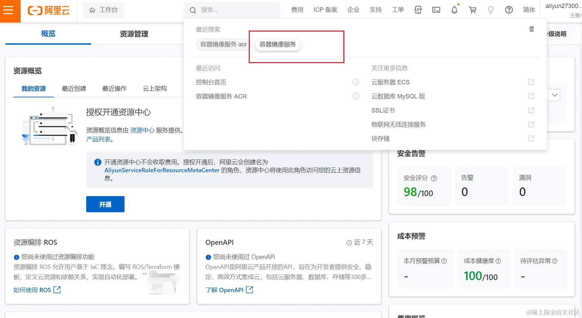The image size is (582, 318).
Task: Launch Cloud Shell terminal icon
Action: (436, 10)
